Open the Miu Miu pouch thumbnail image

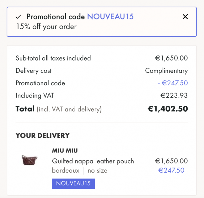pyautogui.click(x=30, y=160)
